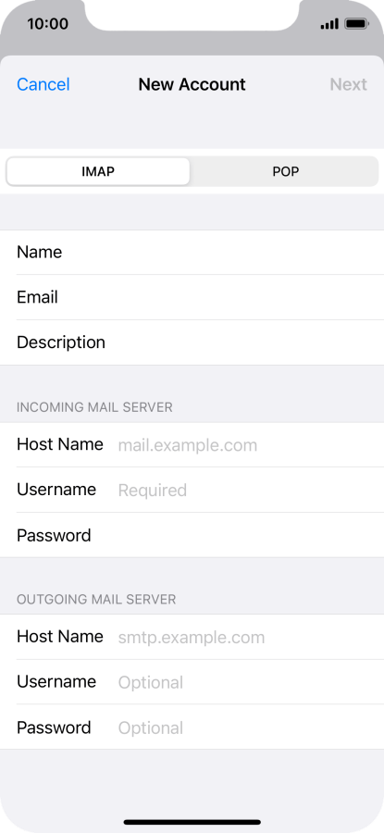384x833 pixels.
Task: Tap outgoing Password Optional field
Action: [x=192, y=727]
